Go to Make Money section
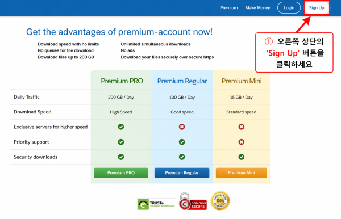This screenshot has width=341, height=219. tap(257, 8)
